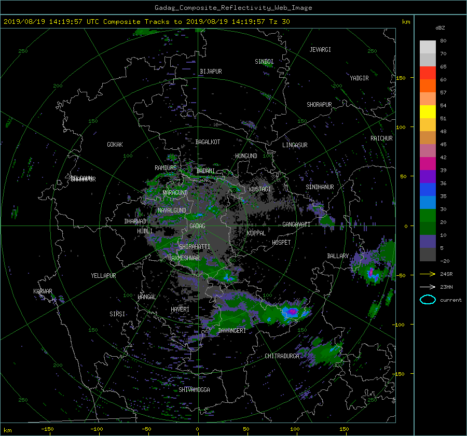Viewport: 467px width, 436px height.
Task: Click the GANGAVATI city label
Action: click(296, 224)
